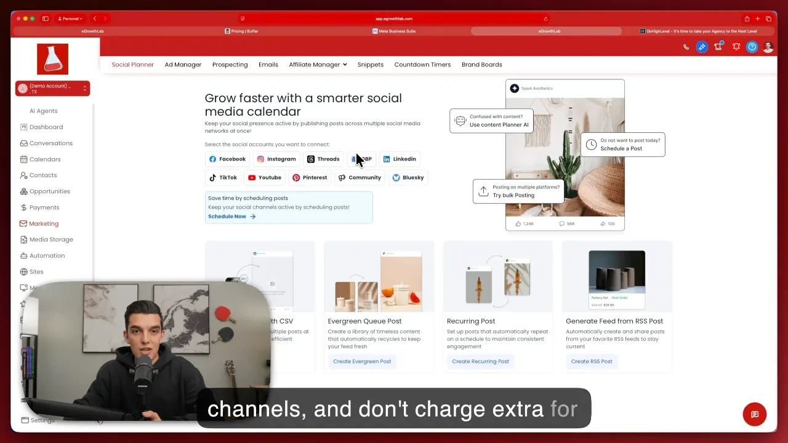Go forward with Safari's forward arrow

point(105,18)
